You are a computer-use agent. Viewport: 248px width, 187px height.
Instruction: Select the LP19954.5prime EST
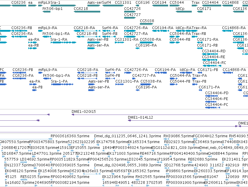click(159, 162)
